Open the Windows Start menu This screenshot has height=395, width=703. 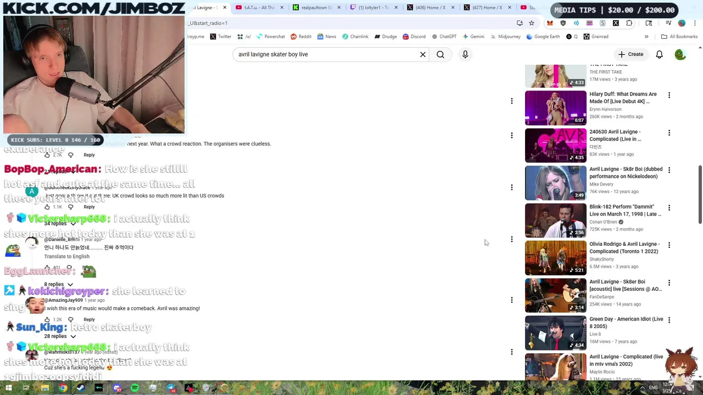click(8, 388)
